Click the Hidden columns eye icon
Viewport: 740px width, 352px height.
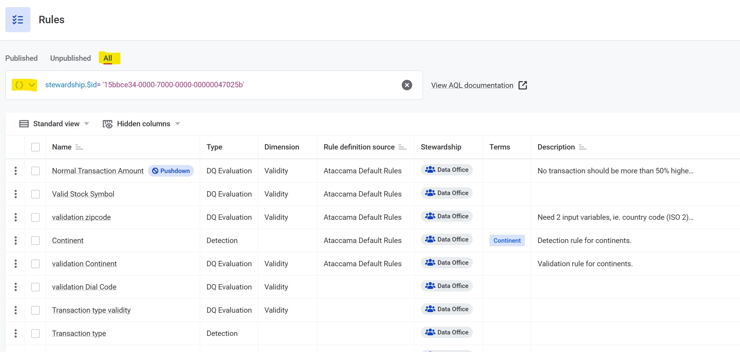(108, 124)
